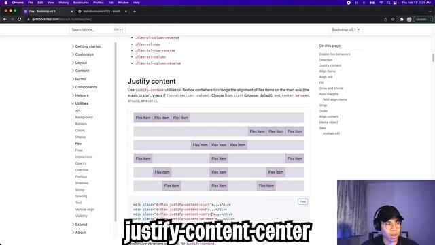
Task: Open a new tab with plus icon
Action: tap(135, 12)
